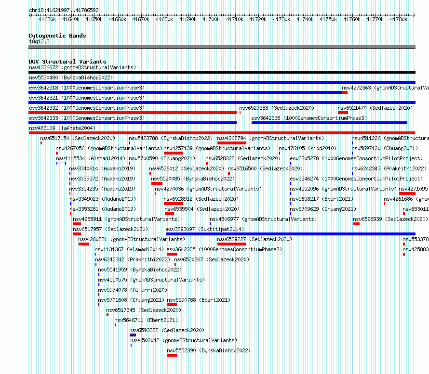This screenshot has height=374, width=429.
Task: Click nsv6528912 (Sedlazeck2020) label
Action: point(201,199)
